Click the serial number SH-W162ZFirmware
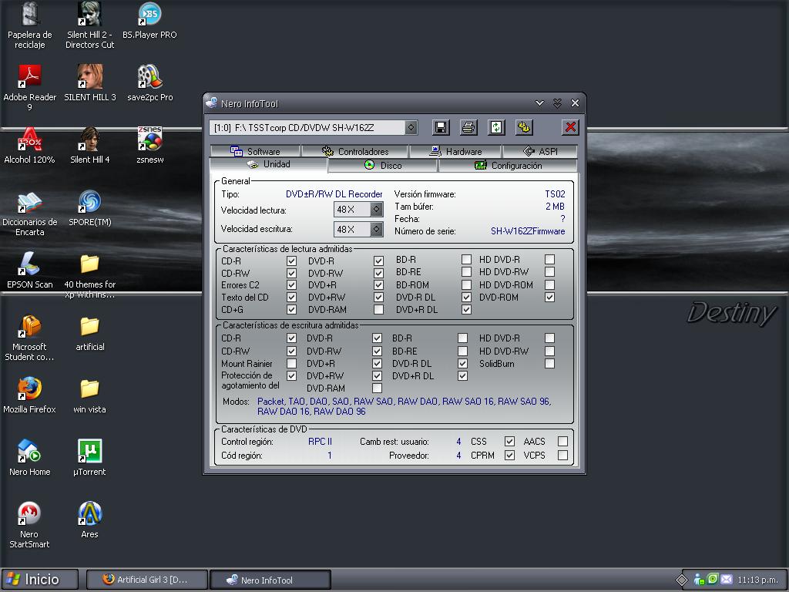This screenshot has height=592, width=789. [528, 231]
